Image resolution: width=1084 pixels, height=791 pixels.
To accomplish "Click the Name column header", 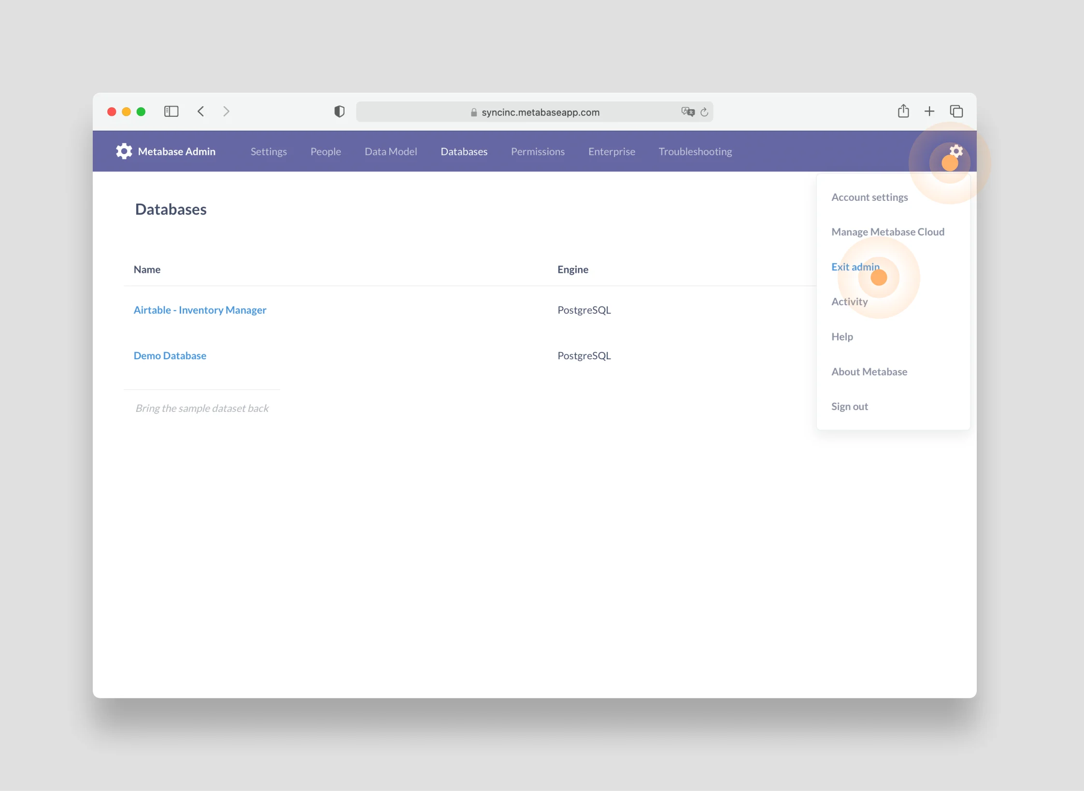I will tap(147, 269).
